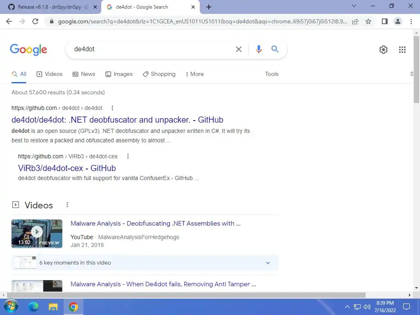Click the horizontal page scrollbar
420x315 pixels.
click(x=186, y=295)
